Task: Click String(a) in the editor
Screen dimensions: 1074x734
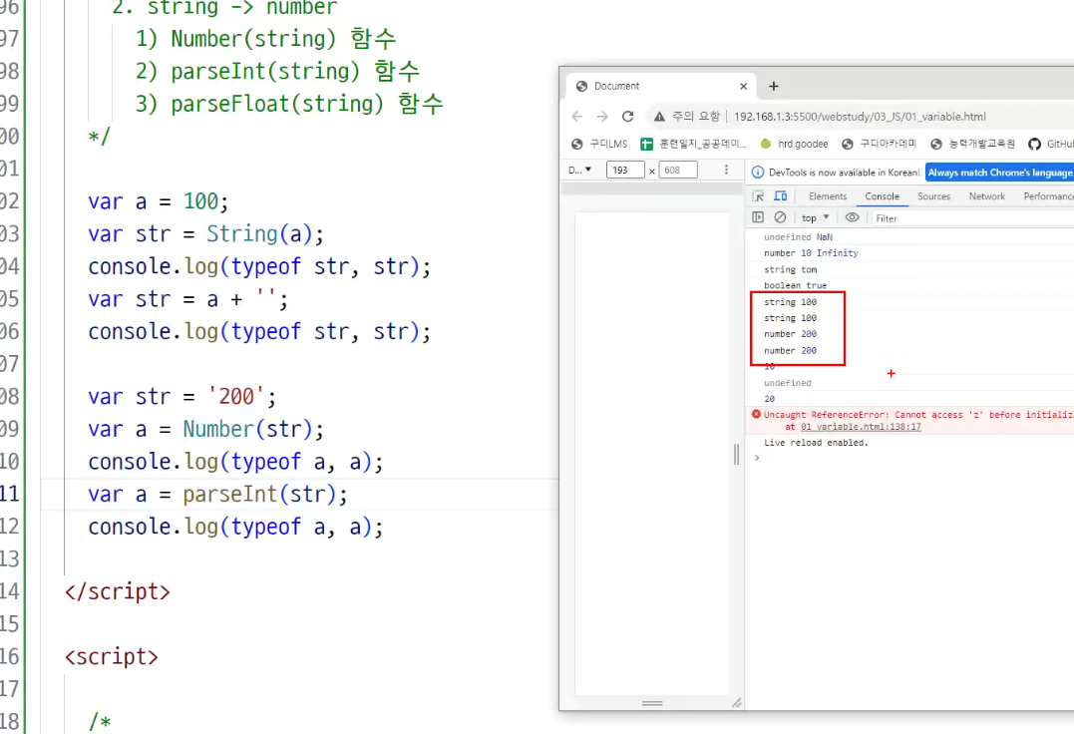Action: click(258, 234)
